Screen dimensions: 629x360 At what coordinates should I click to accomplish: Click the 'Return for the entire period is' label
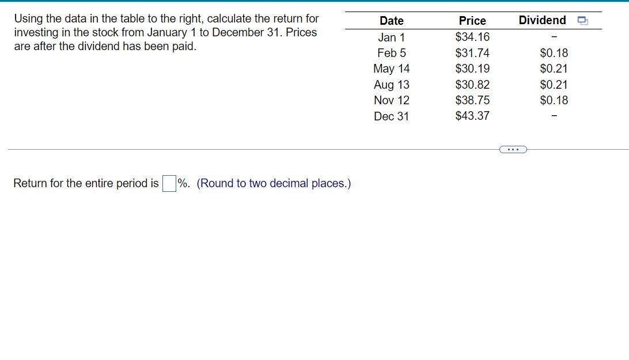[86, 183]
